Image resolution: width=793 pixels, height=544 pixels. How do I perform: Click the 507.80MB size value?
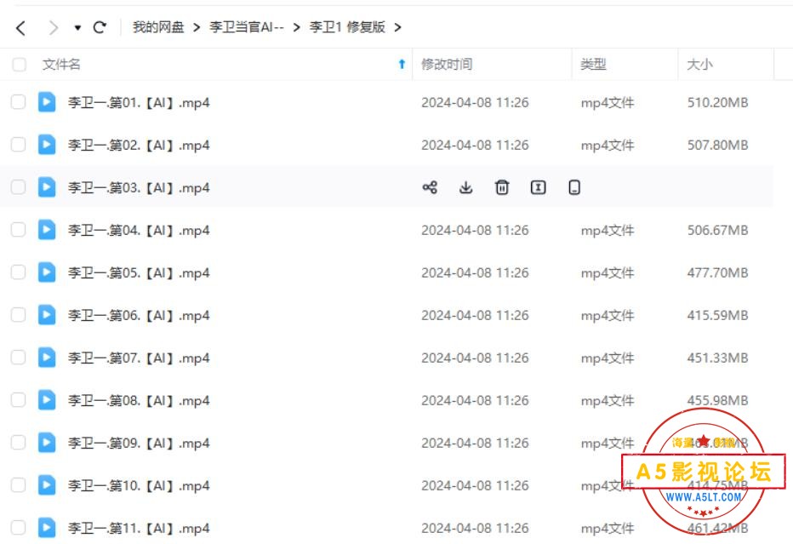click(x=717, y=146)
